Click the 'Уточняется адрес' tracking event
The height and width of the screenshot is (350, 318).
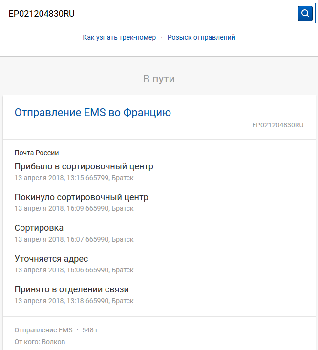[x=51, y=259]
